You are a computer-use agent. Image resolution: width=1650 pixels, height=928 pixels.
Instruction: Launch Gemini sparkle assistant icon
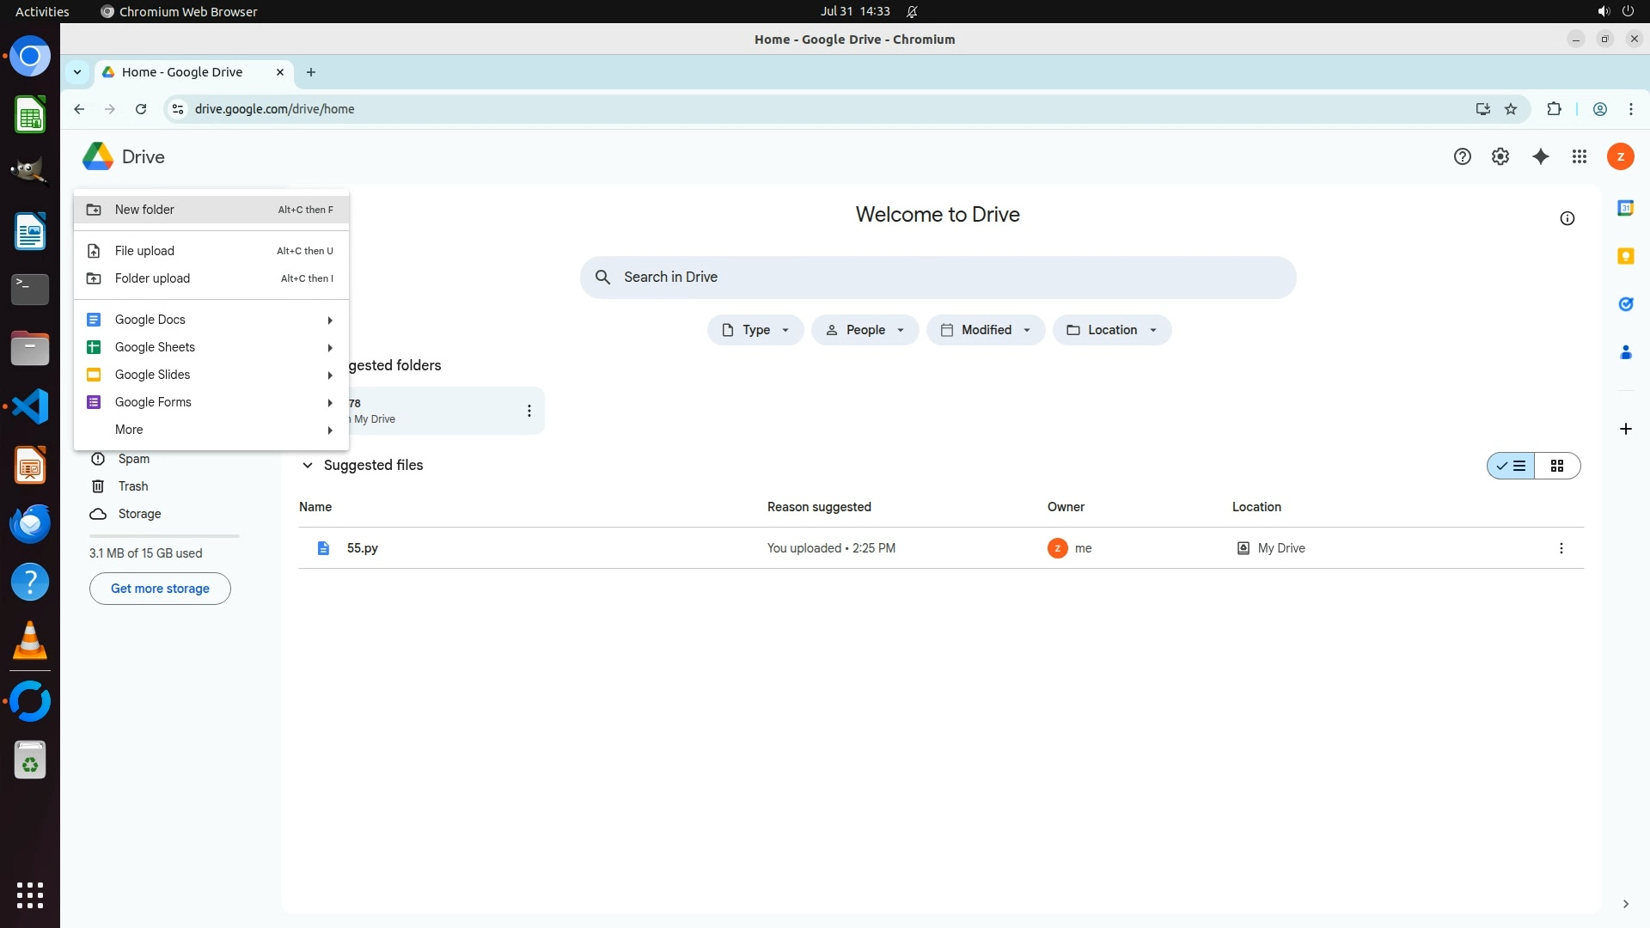(x=1541, y=156)
